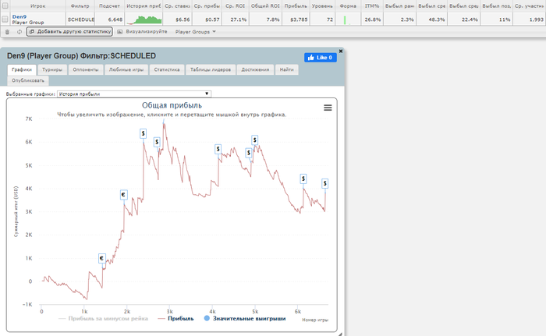Screen dimensions: 546x336
Task: Sort by the Ср. ROI column header
Action: [x=235, y=6]
